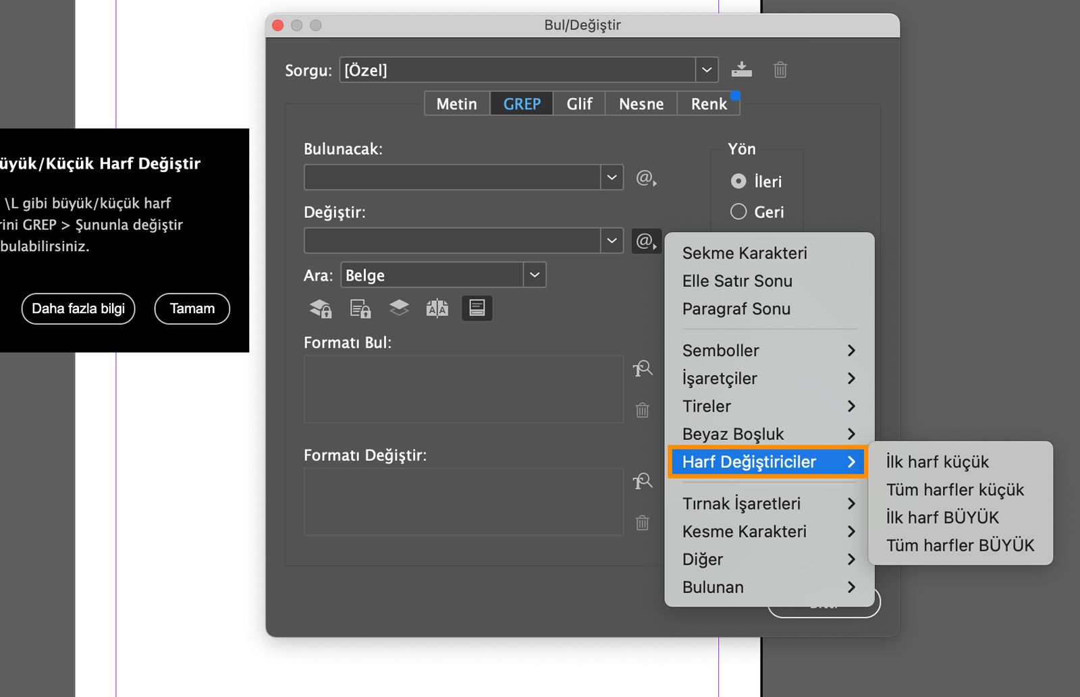Open special characters menu for Bulunacak field
This screenshot has width=1080, height=697.
(646, 177)
